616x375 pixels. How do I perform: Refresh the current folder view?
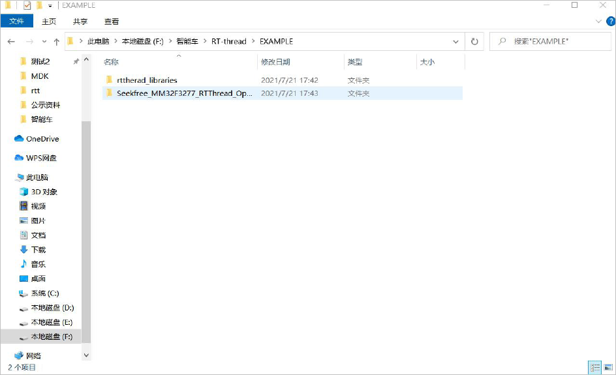pos(474,42)
